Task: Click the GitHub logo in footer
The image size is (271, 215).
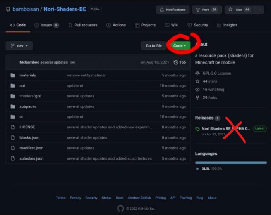Action: click(x=121, y=208)
